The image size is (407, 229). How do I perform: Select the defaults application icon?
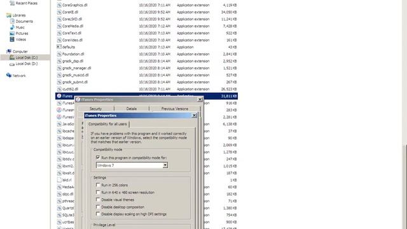[x=59, y=47]
